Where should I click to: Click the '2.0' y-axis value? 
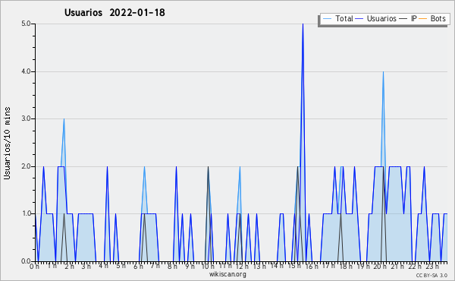point(26,166)
